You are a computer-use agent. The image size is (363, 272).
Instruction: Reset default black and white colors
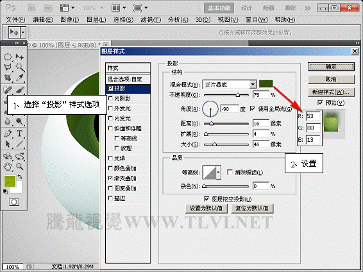click(x=5, y=191)
